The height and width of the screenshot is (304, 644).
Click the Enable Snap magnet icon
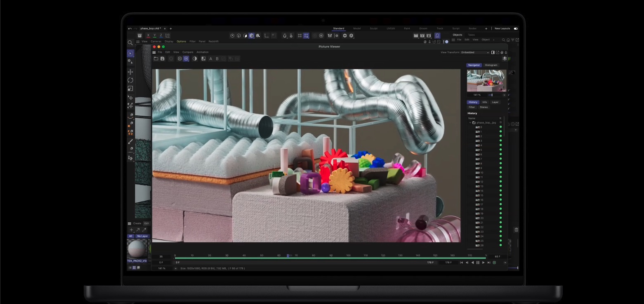tap(285, 36)
